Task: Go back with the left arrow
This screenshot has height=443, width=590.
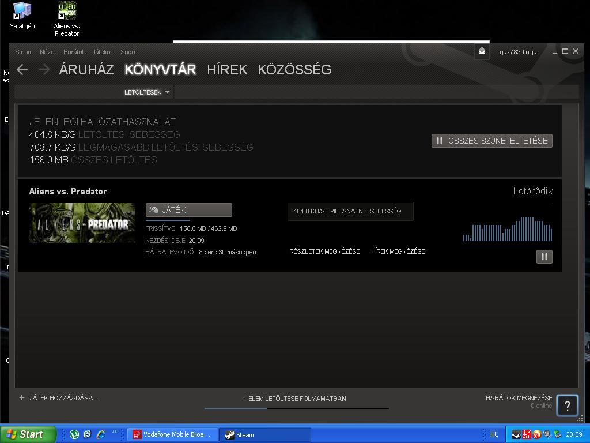Action: click(22, 69)
